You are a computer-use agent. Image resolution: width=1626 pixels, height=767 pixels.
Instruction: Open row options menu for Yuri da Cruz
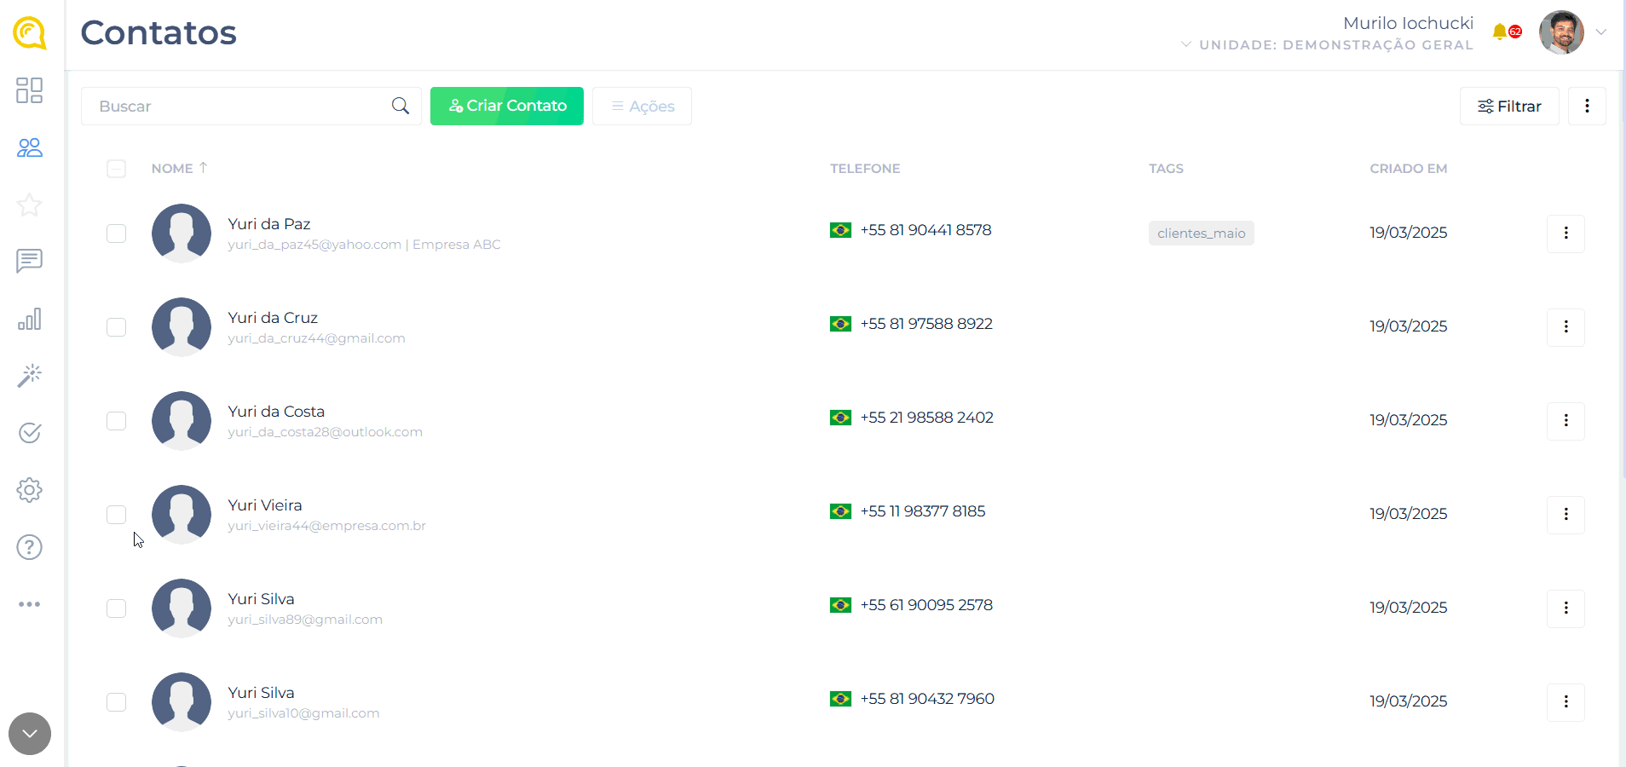point(1565,327)
